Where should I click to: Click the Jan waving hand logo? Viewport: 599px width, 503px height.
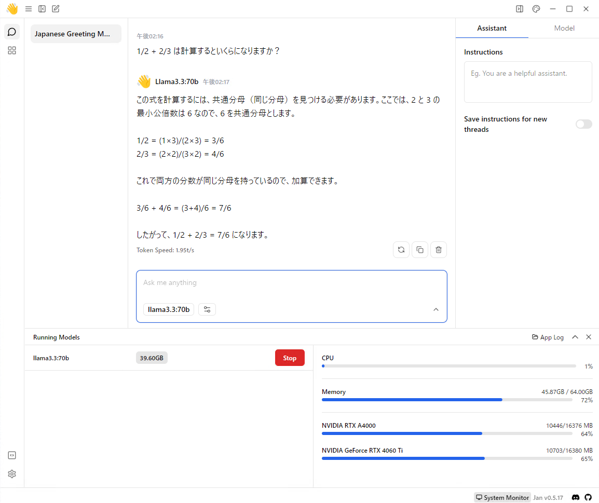click(x=12, y=9)
